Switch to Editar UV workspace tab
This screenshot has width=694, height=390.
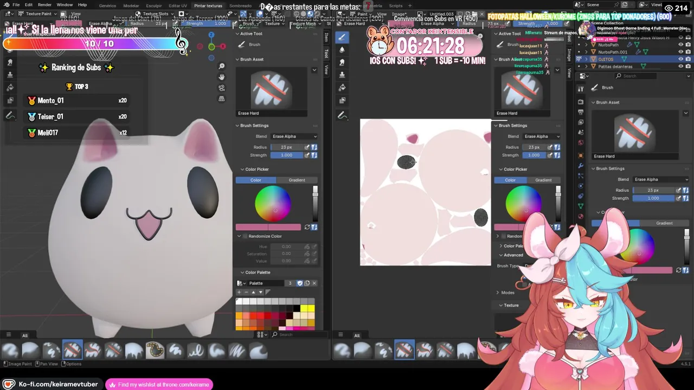click(x=178, y=5)
